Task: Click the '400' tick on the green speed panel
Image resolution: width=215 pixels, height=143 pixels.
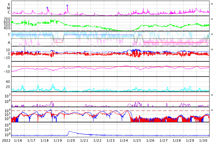Action: pyautogui.click(x=7, y=28)
